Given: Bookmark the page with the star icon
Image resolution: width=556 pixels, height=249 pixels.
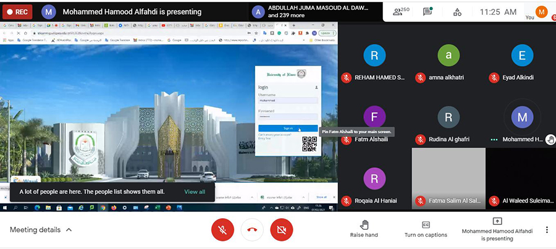Looking at the screenshot, I should coord(256,33).
